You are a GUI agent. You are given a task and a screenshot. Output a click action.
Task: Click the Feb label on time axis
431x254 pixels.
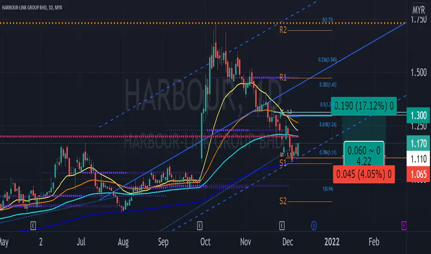(374, 242)
